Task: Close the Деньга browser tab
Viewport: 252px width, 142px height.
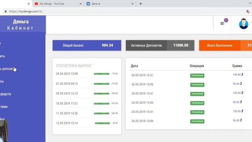Action: (x=132, y=4)
